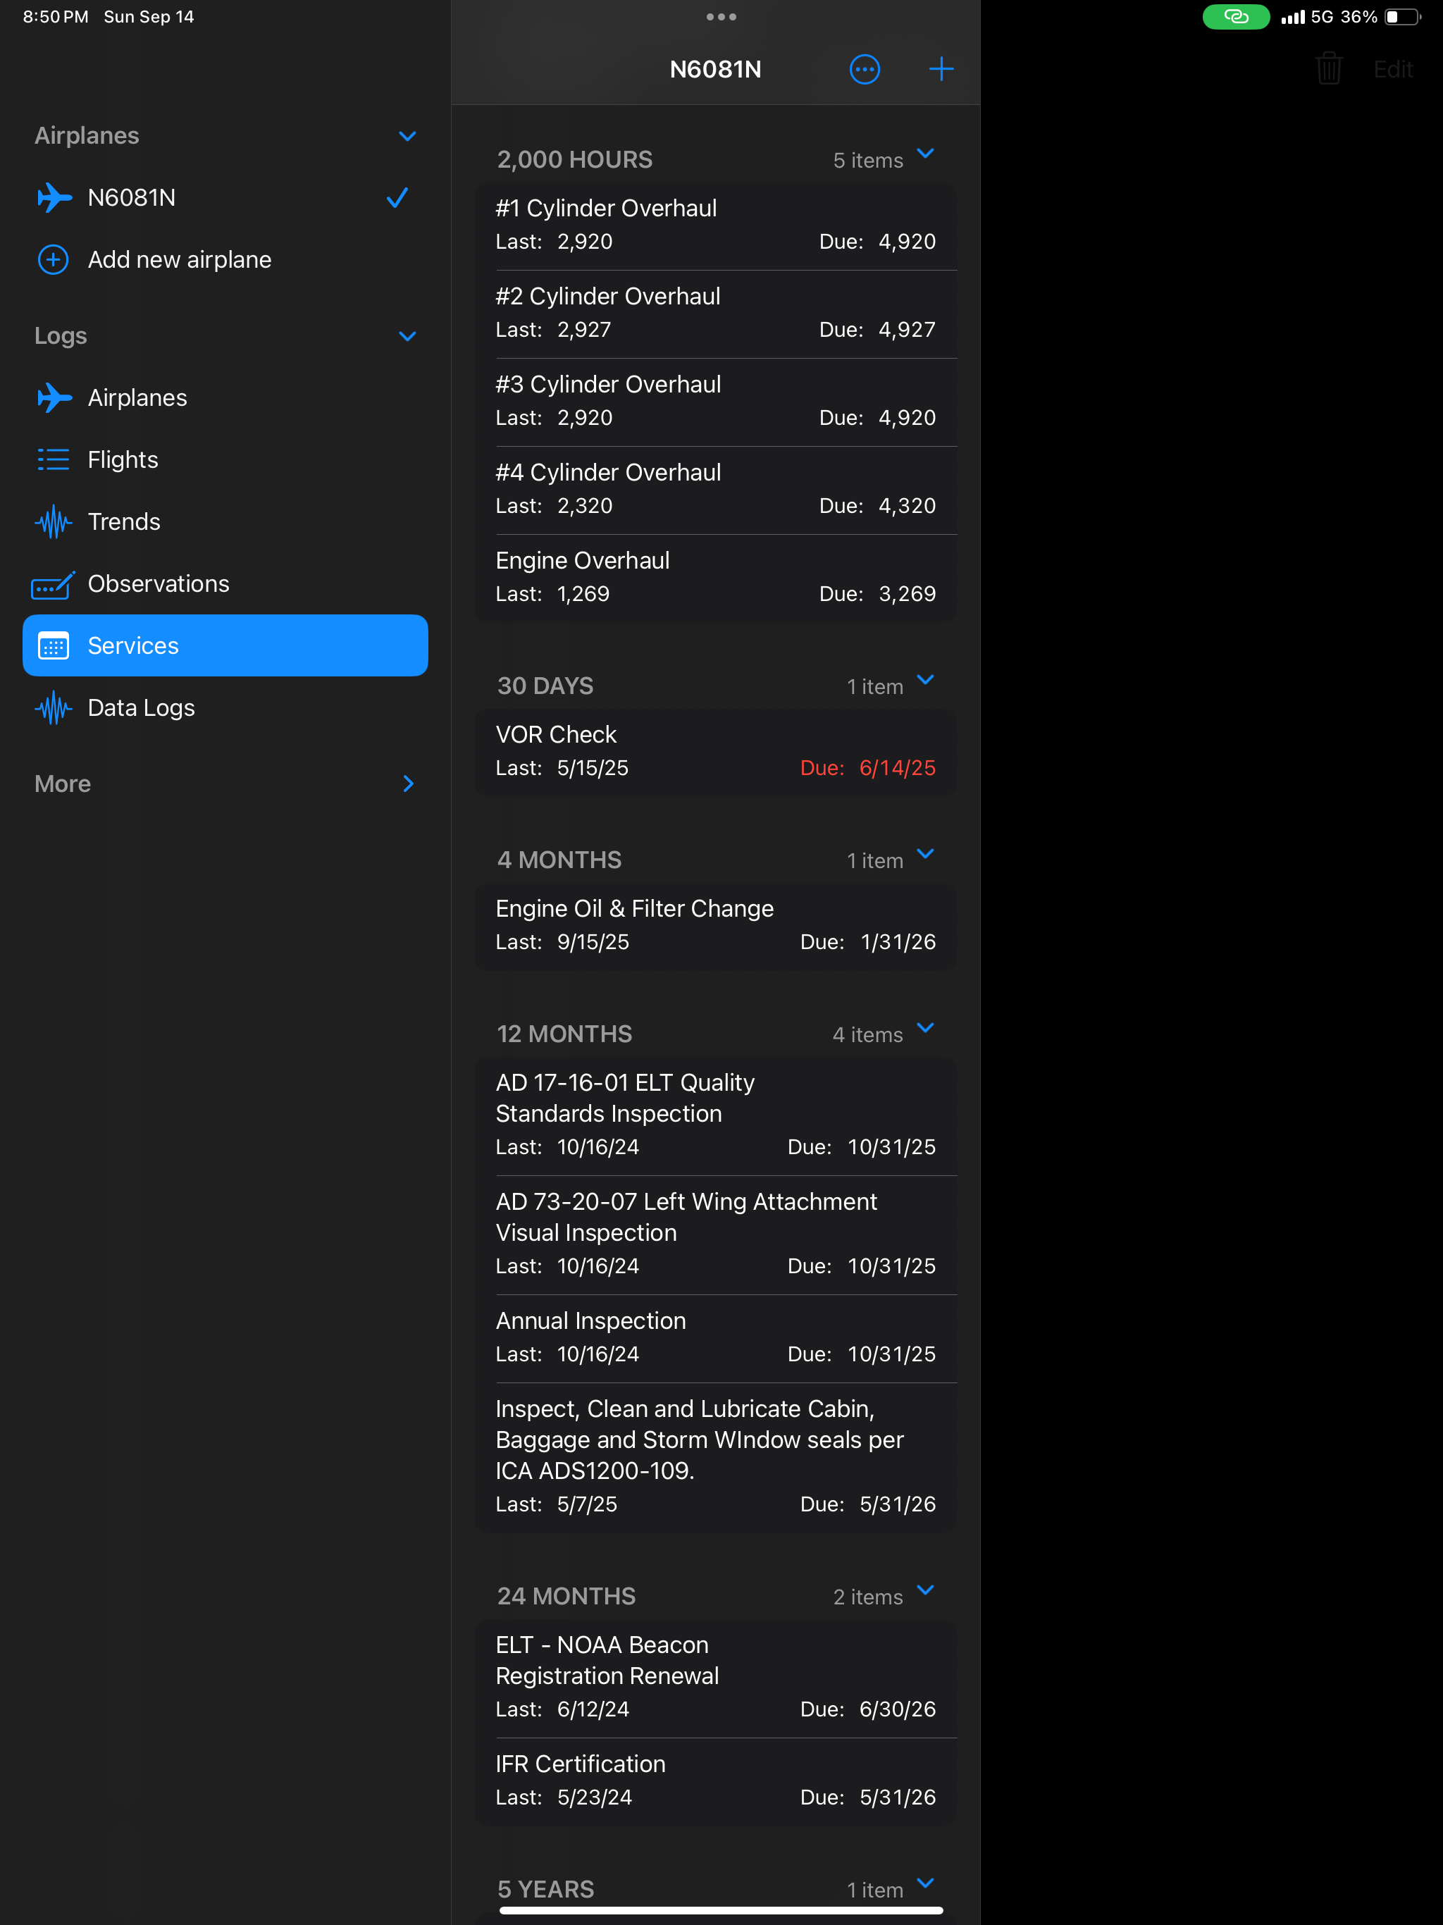Screen dimensions: 1443x1925
Task: Tap the Data Logs waveform icon
Action: [53, 707]
